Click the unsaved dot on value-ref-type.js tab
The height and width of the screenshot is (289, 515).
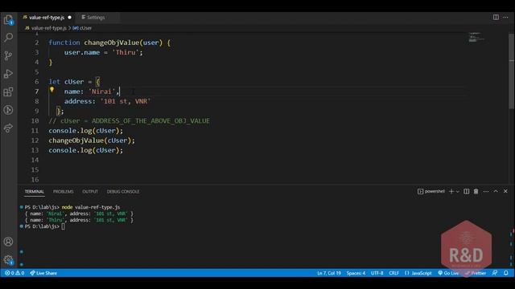coord(70,18)
